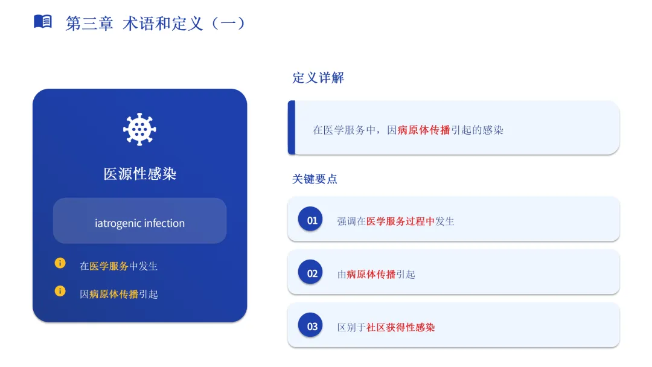Click the info icon beside 在医学服务中发生
652x367 pixels.
pos(60,263)
